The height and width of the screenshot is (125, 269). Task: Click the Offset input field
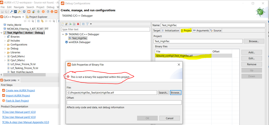124,103
